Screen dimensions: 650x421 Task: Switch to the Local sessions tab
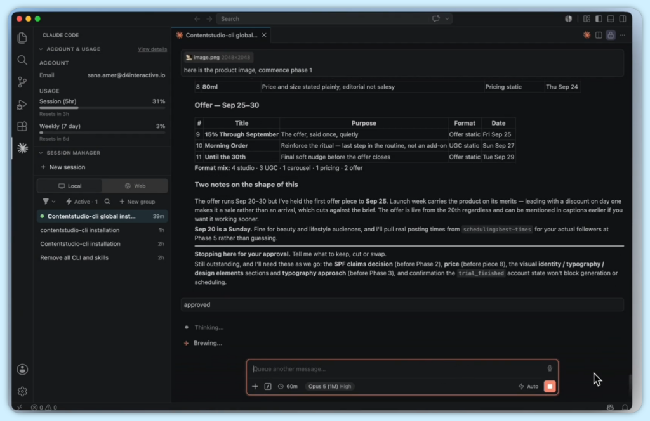[x=70, y=186]
